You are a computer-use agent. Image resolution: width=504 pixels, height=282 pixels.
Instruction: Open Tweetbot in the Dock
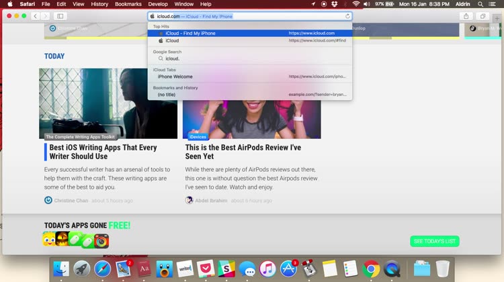coord(165,269)
